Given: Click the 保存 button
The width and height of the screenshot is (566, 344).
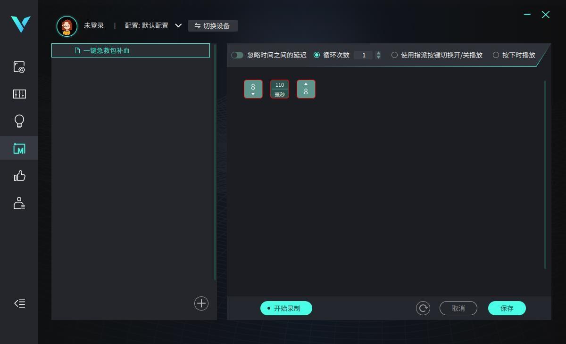Looking at the screenshot, I should click(507, 308).
